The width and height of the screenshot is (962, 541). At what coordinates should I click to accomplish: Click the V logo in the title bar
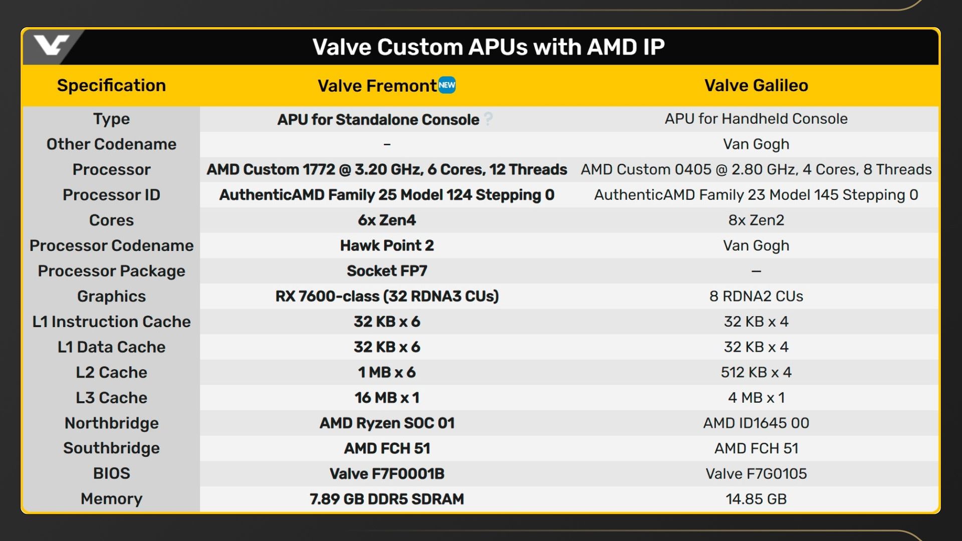52,46
